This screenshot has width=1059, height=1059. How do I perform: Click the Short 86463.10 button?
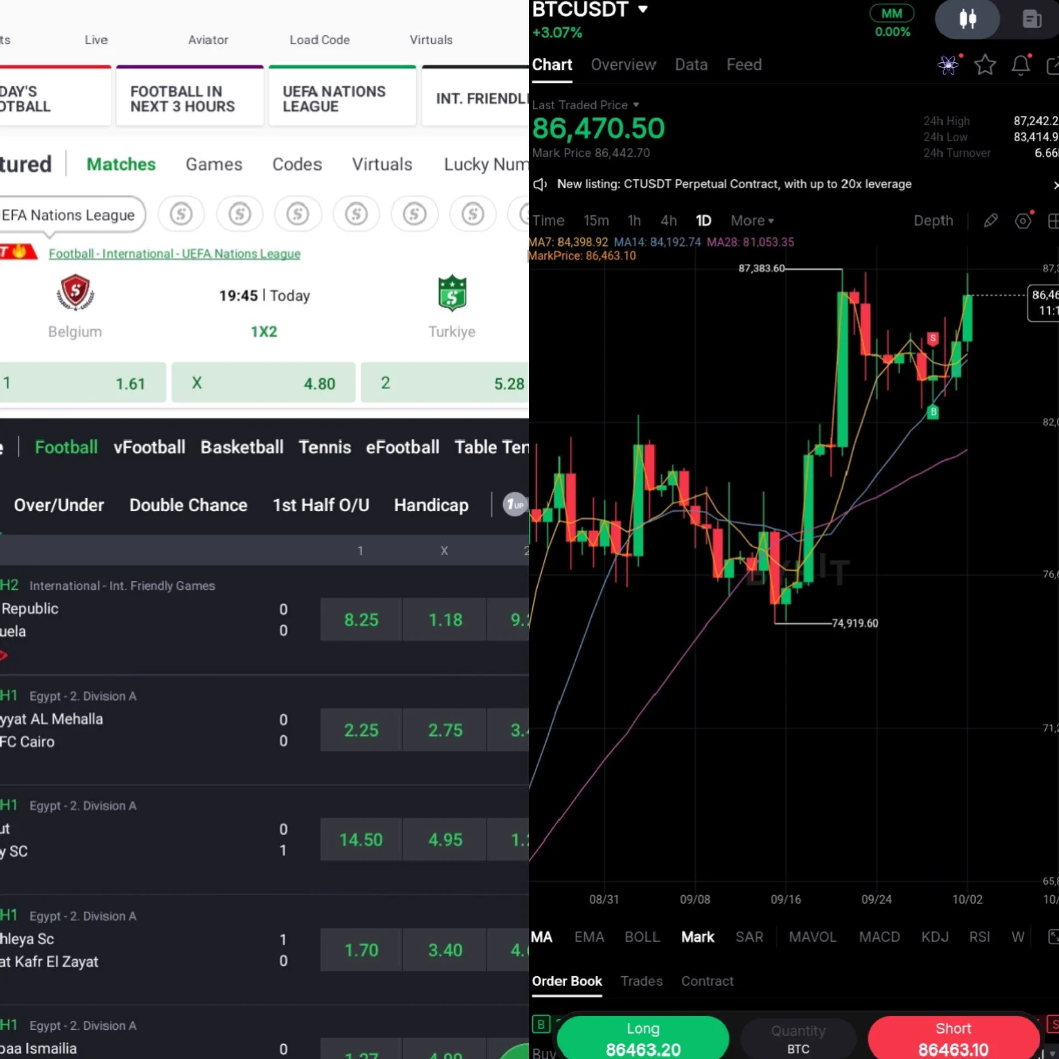(x=953, y=1039)
